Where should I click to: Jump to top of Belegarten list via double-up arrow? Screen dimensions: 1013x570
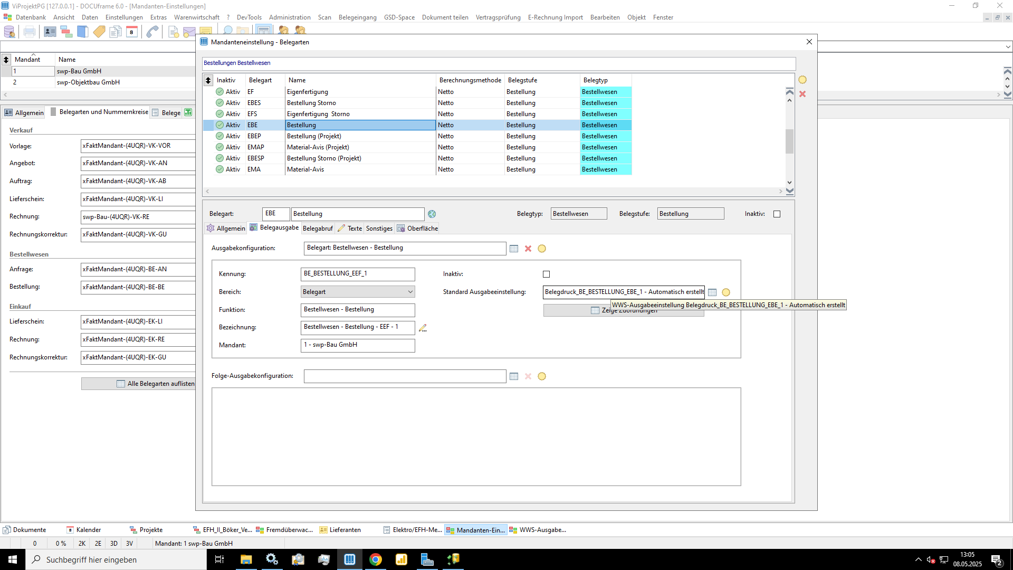point(789,91)
